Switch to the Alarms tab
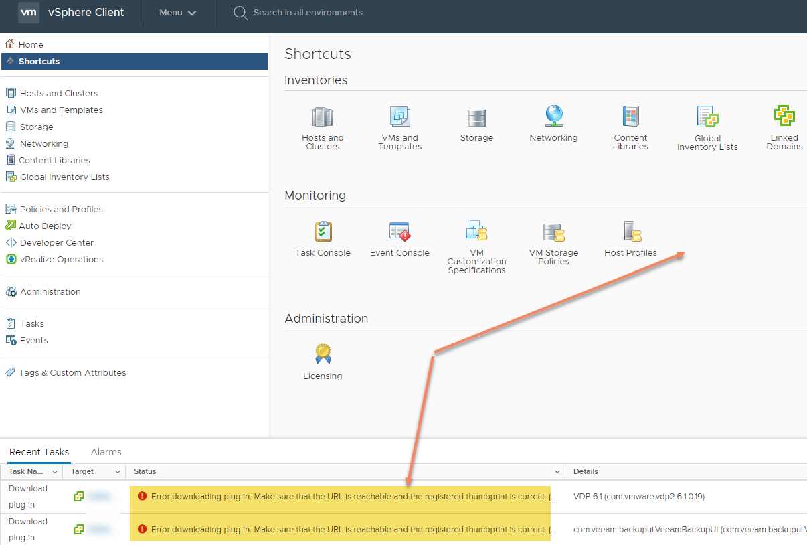The width and height of the screenshot is (807, 545). pos(106,452)
